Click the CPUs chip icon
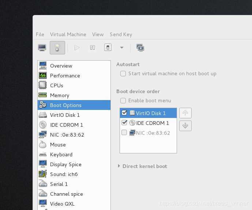The image size is (252, 210). coord(43,85)
